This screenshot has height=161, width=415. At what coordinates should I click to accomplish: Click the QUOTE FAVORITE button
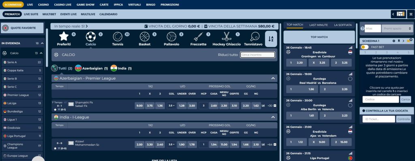point(22,28)
